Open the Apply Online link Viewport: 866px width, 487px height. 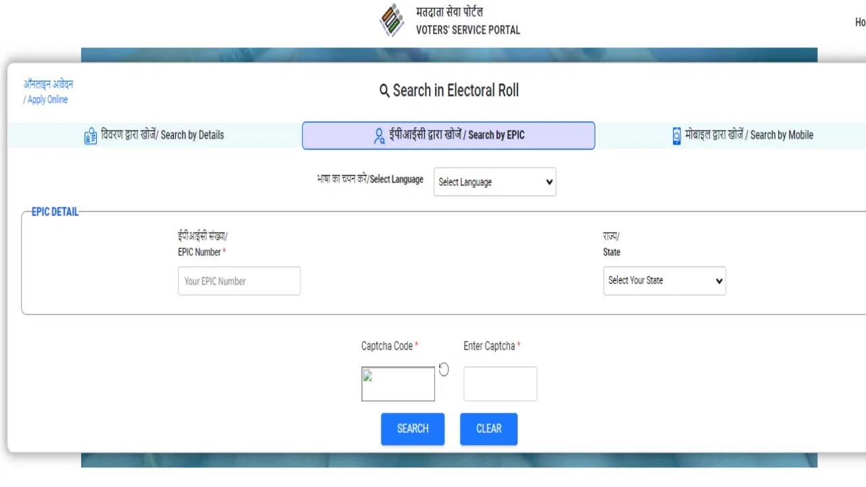[48, 92]
